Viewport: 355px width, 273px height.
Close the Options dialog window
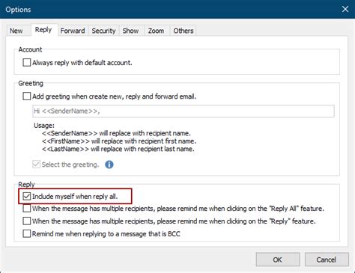point(345,9)
